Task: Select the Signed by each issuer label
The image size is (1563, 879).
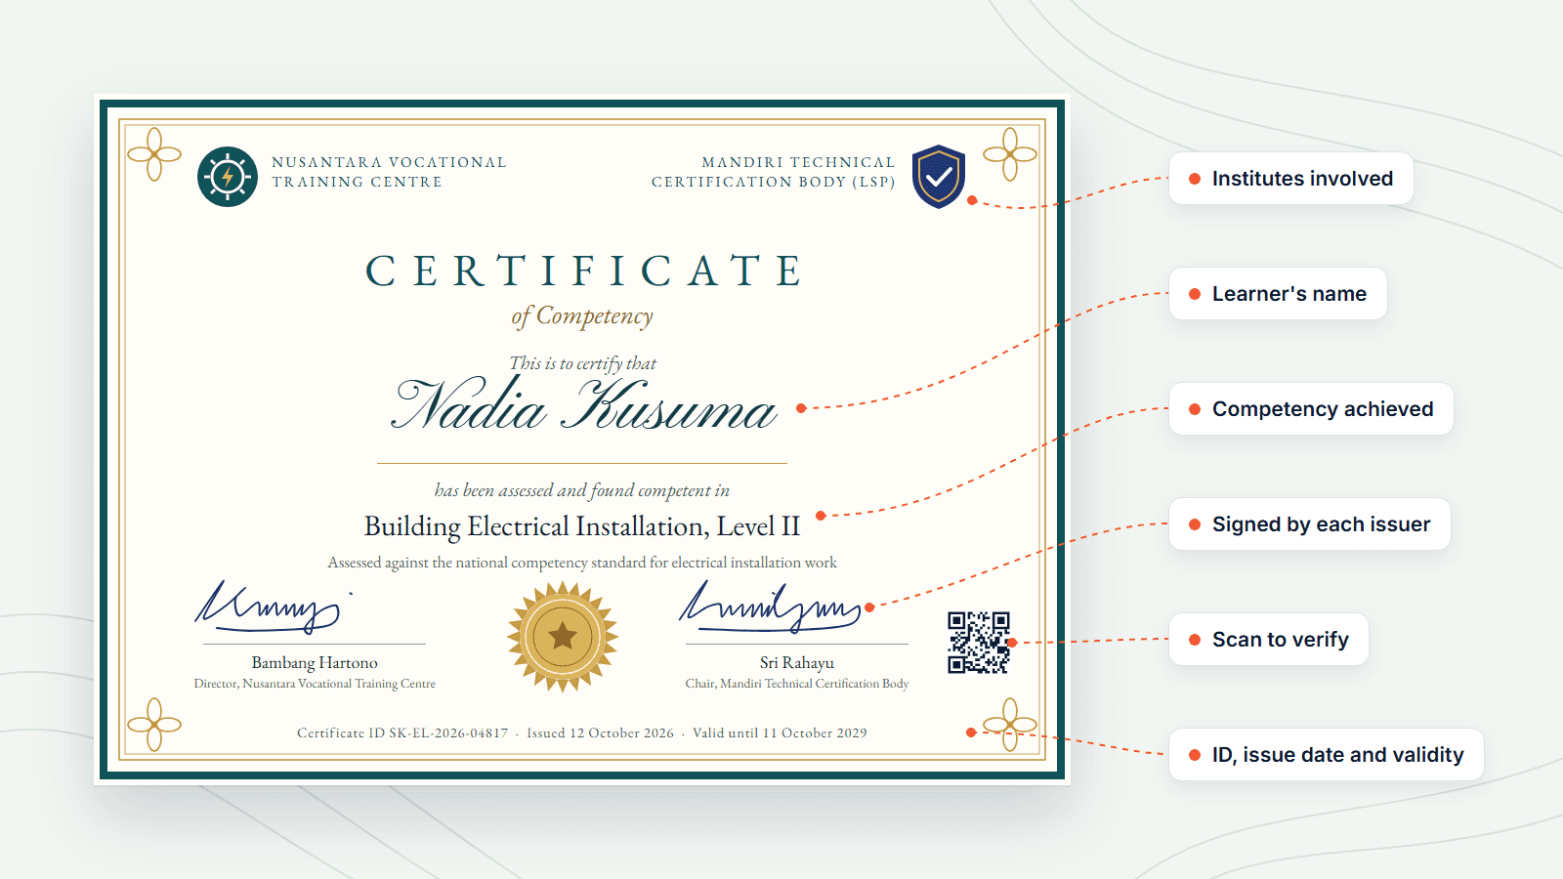Action: (x=1310, y=524)
